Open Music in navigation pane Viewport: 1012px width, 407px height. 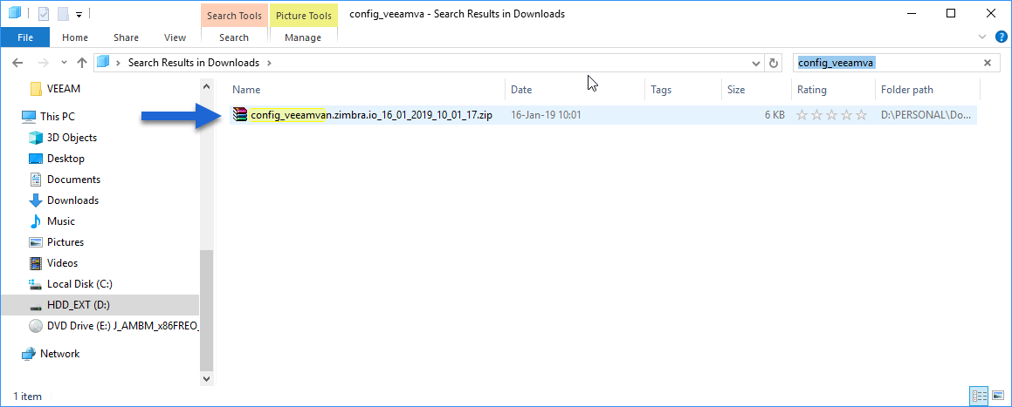[x=60, y=220]
